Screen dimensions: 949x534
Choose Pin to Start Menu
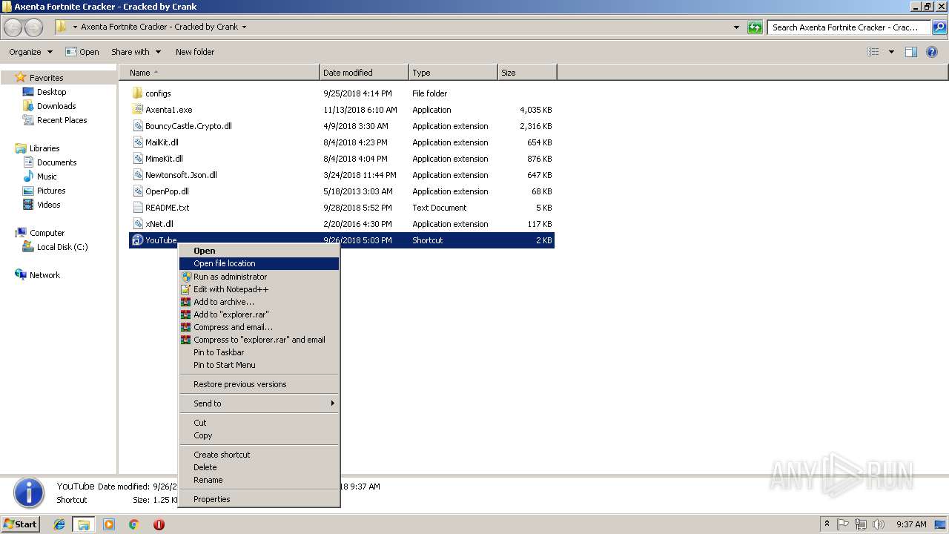tap(259, 365)
